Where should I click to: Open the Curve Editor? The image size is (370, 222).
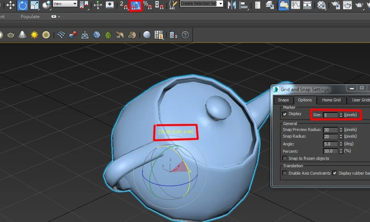pyautogui.click(x=295, y=5)
